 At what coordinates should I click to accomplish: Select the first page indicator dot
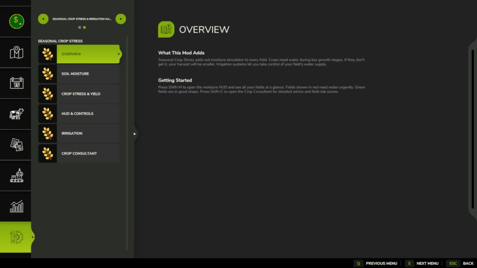click(x=79, y=27)
